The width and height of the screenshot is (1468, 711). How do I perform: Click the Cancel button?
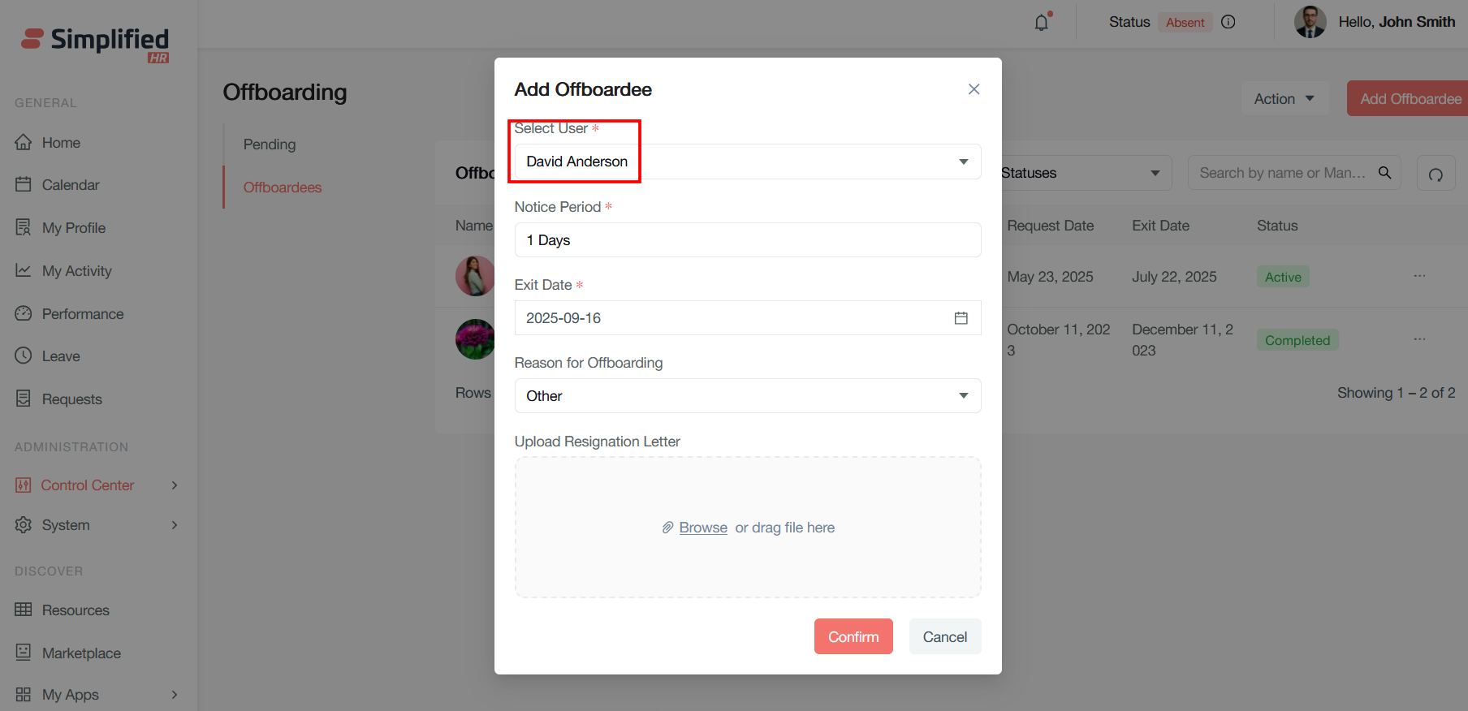[944, 637]
